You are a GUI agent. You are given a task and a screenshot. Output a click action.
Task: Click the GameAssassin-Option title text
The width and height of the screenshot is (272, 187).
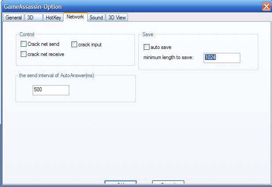(33, 7)
